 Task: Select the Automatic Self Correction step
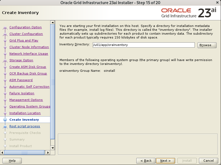point(29,87)
